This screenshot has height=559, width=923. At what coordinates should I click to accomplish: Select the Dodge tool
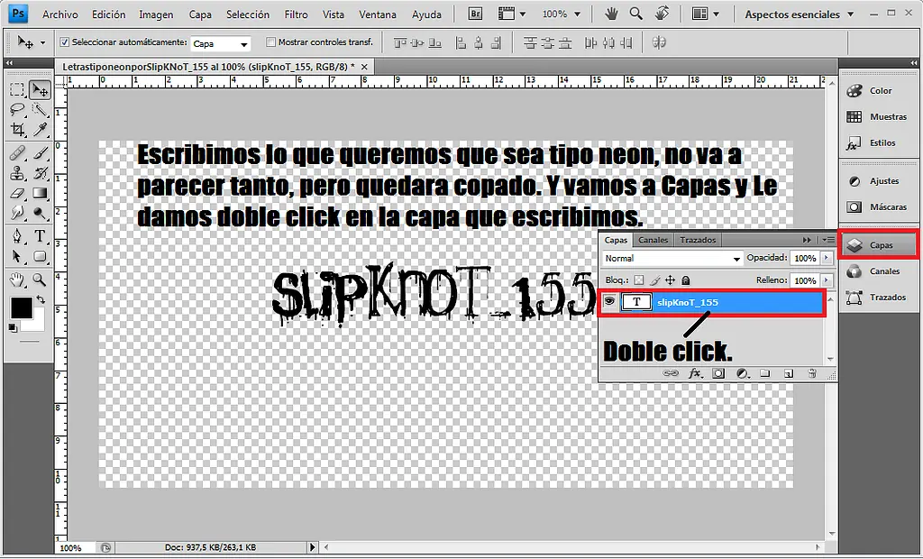click(x=40, y=212)
